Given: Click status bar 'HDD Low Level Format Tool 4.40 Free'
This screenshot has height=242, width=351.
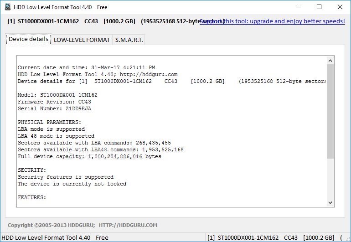Looking at the screenshot, I should click(55, 237).
